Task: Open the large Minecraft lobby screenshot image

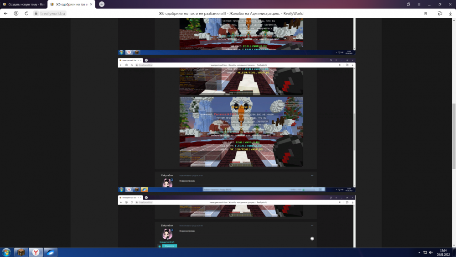Action: tap(241, 131)
